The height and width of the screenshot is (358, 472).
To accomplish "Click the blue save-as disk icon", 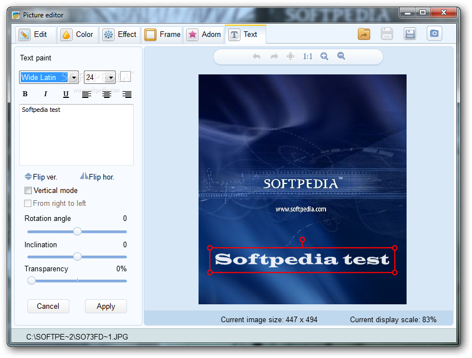I will coord(410,34).
